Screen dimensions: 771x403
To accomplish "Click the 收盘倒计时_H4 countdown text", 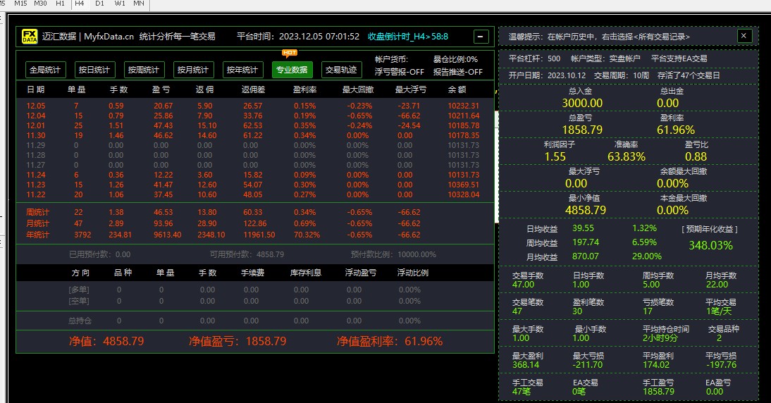I will point(408,37).
